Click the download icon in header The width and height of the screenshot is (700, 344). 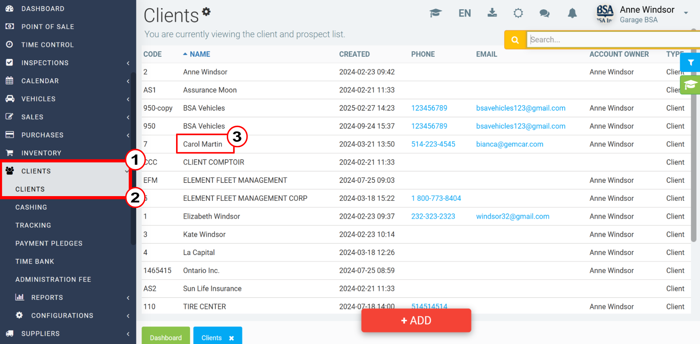click(492, 13)
